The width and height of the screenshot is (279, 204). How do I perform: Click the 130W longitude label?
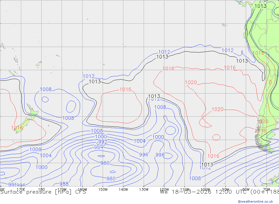coord(144,190)
